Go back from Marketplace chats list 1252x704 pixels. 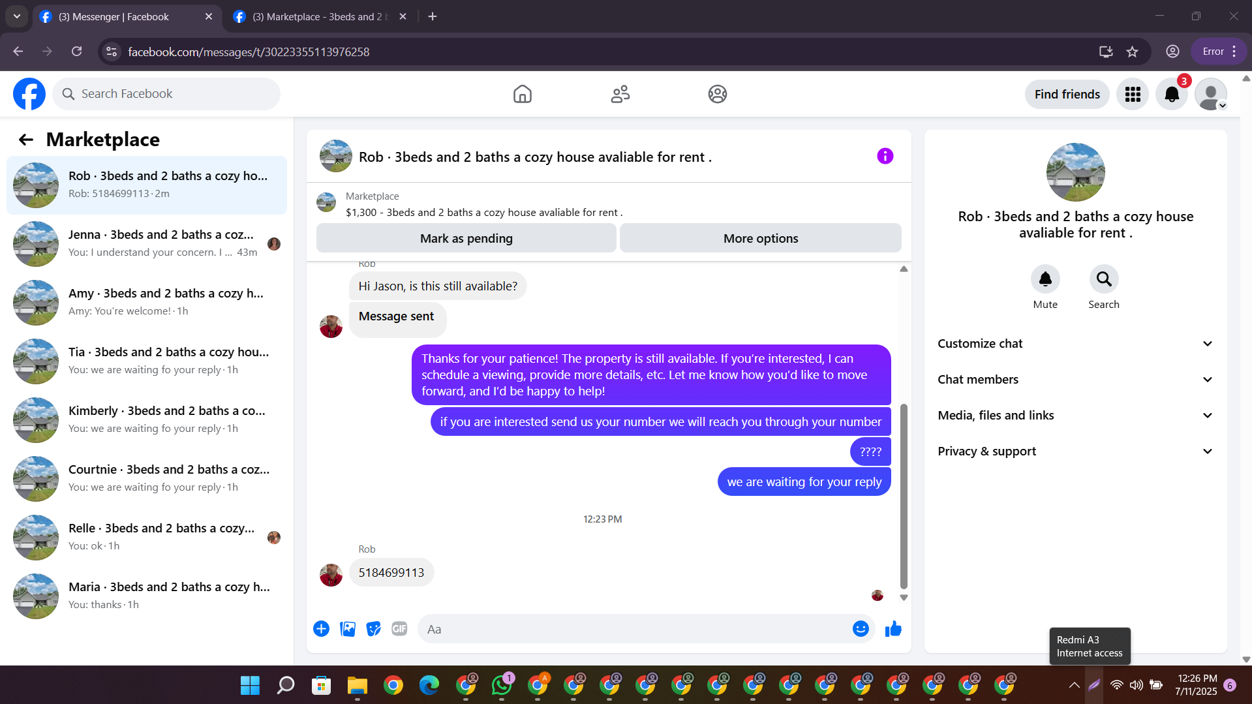pyautogui.click(x=26, y=140)
